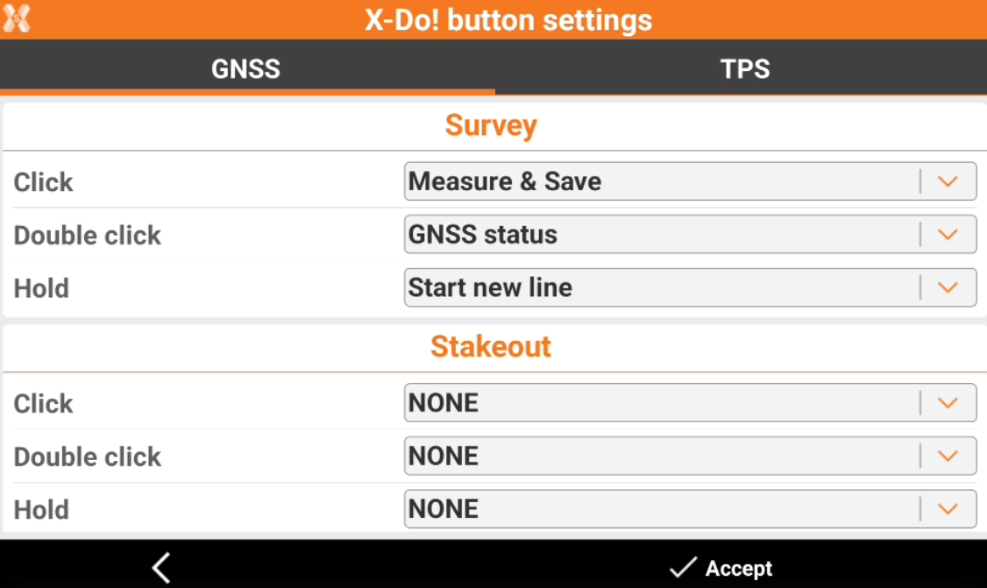Click the Survey section header
This screenshot has width=987, height=588.
[491, 125]
